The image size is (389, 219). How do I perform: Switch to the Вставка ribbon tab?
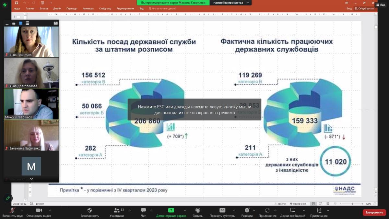[x=44, y=8]
